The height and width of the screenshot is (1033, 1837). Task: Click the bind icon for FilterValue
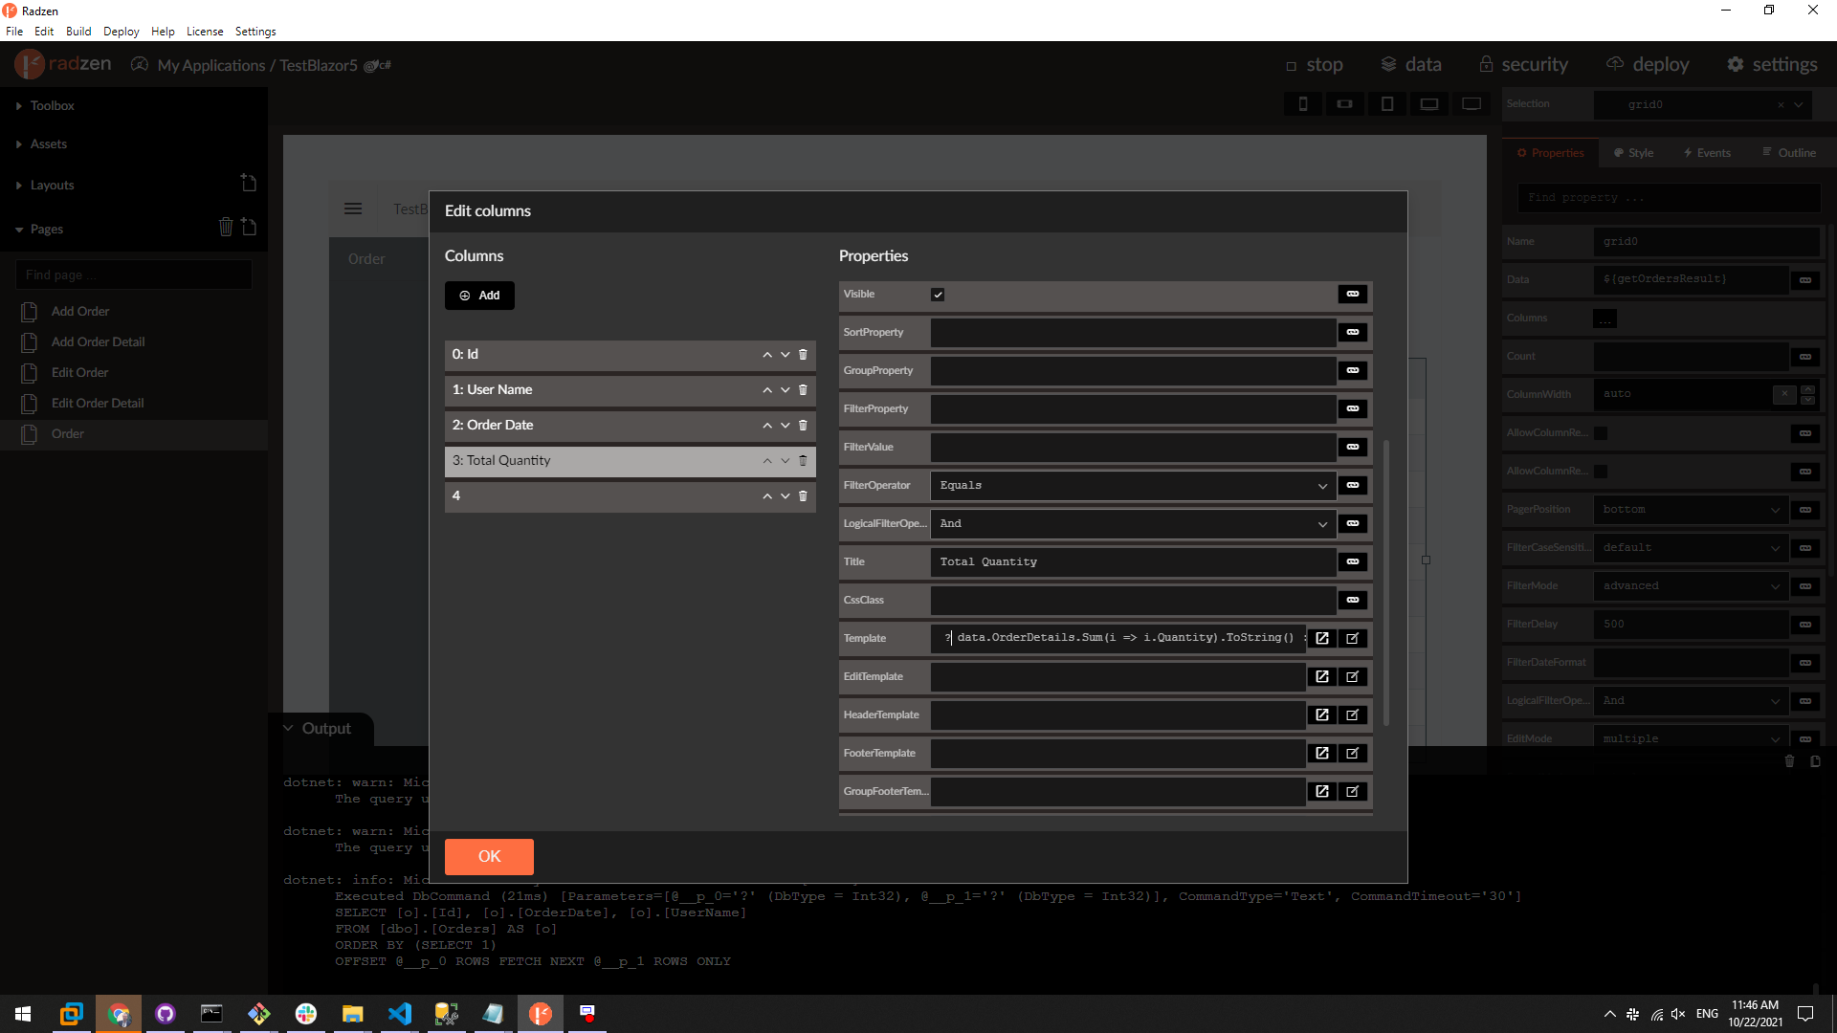tap(1353, 447)
